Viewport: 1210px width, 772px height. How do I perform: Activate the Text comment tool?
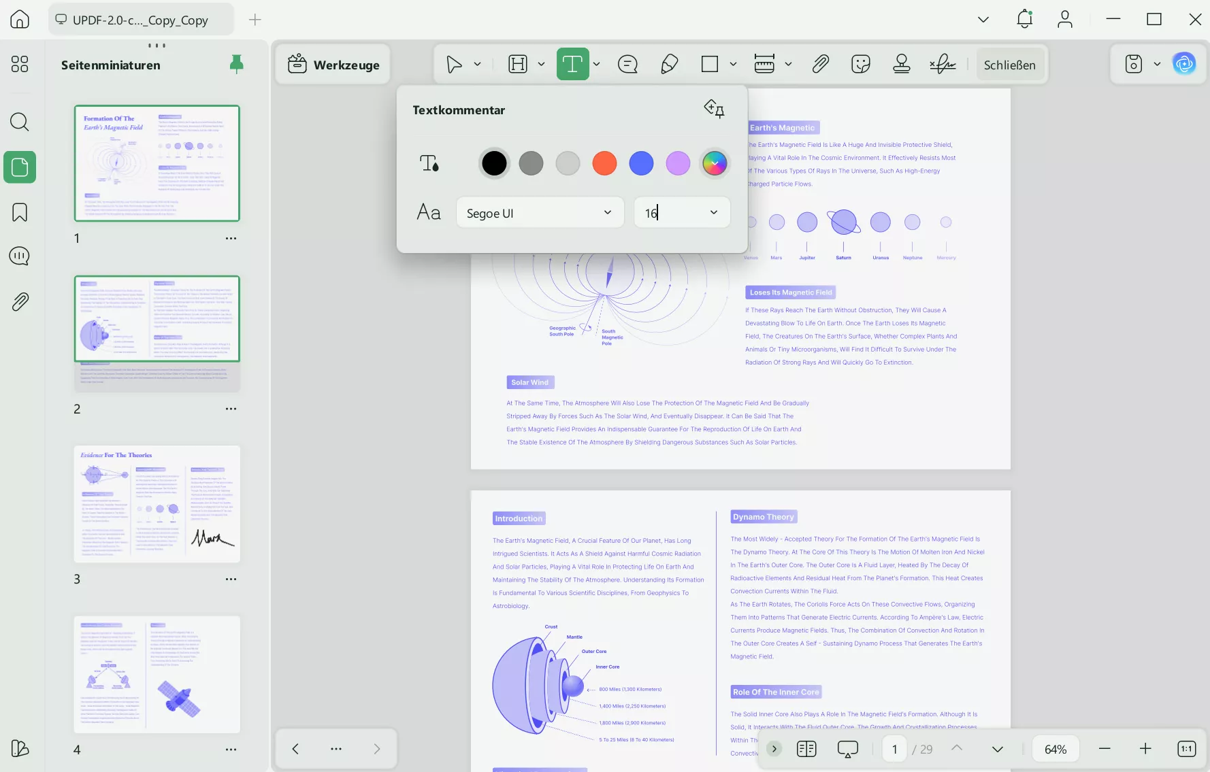pyautogui.click(x=572, y=65)
